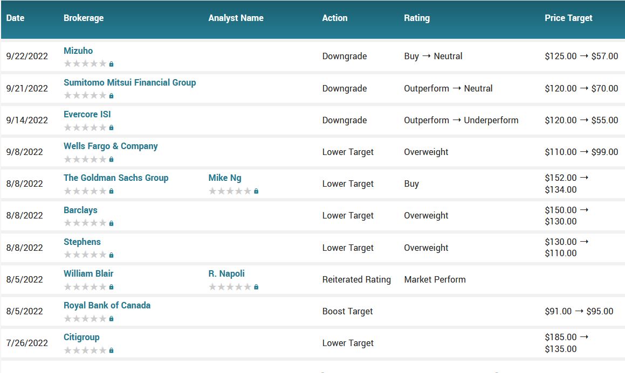Screen dimensions: 625x373
Task: Click the lock icon under Citigroup
Action: point(111,350)
